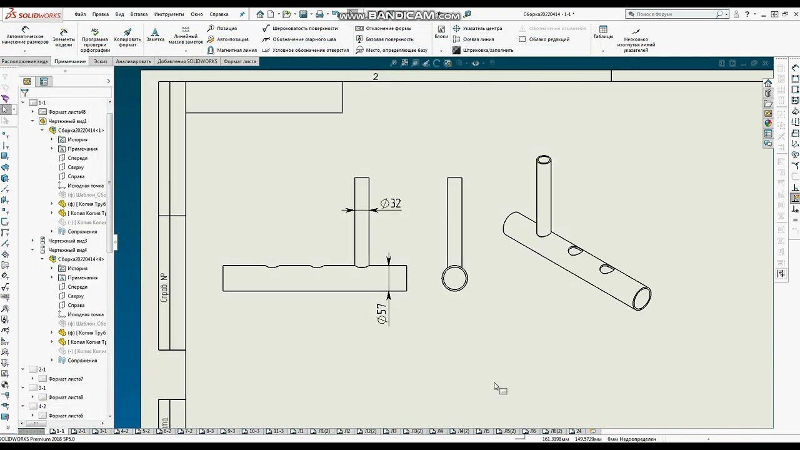
Task: Expand Чертежный вид3 in the tree
Action: click(x=32, y=241)
